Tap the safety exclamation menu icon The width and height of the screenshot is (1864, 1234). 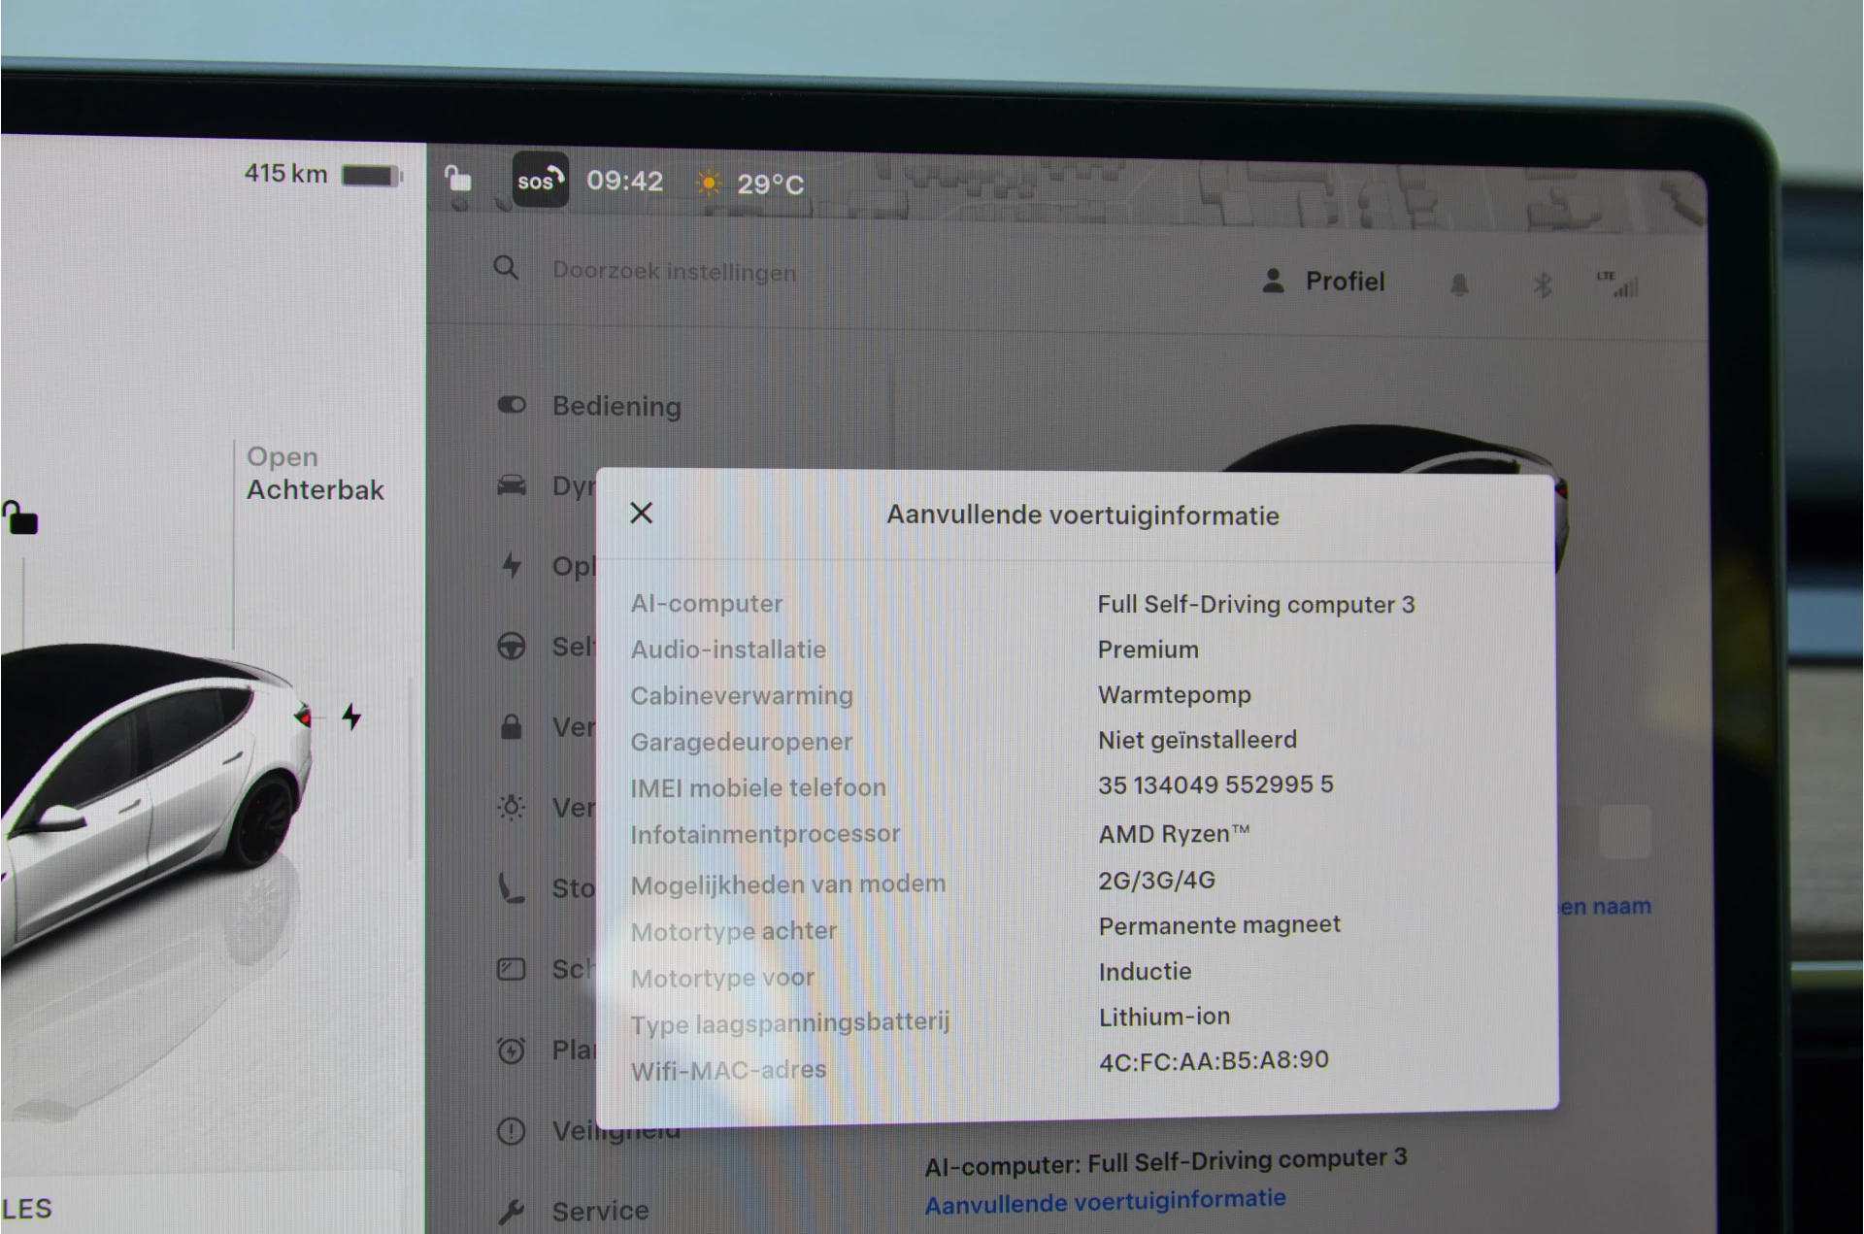(x=512, y=1131)
